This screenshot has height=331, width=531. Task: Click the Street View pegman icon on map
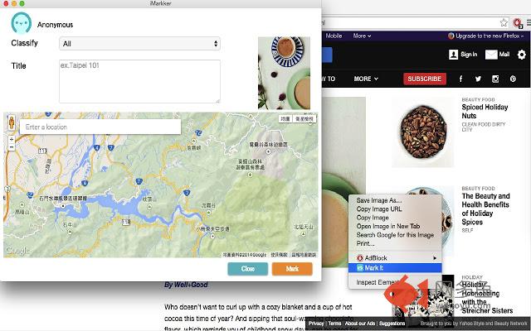point(12,123)
